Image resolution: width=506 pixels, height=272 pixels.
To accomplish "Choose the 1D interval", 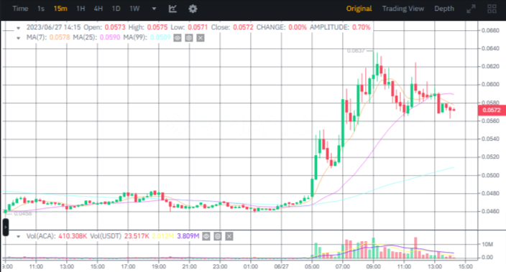I will click(x=116, y=9).
